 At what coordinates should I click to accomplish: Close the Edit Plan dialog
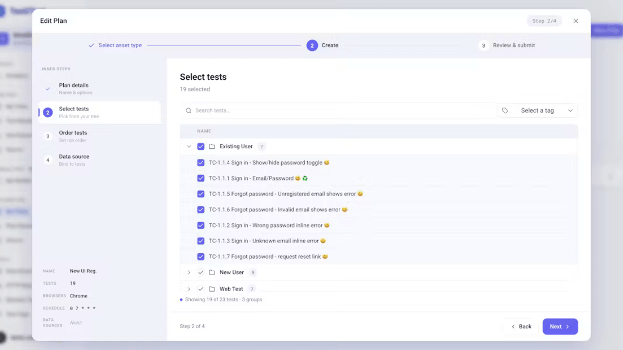pos(576,21)
